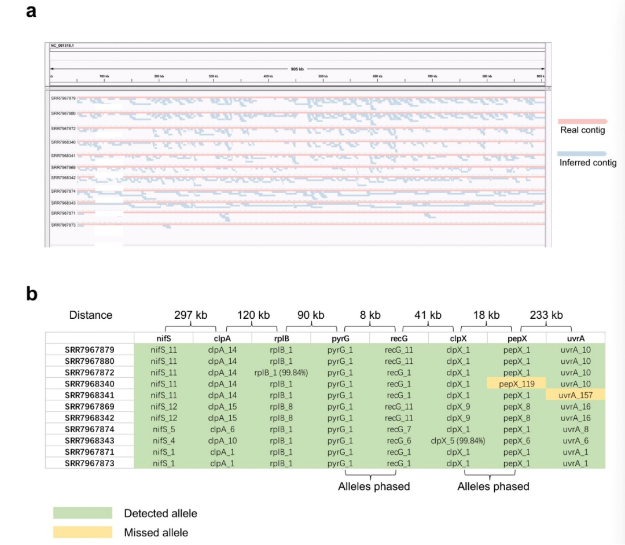Click the yellow Missed allele swatch
The width and height of the screenshot is (625, 545).
click(83, 532)
